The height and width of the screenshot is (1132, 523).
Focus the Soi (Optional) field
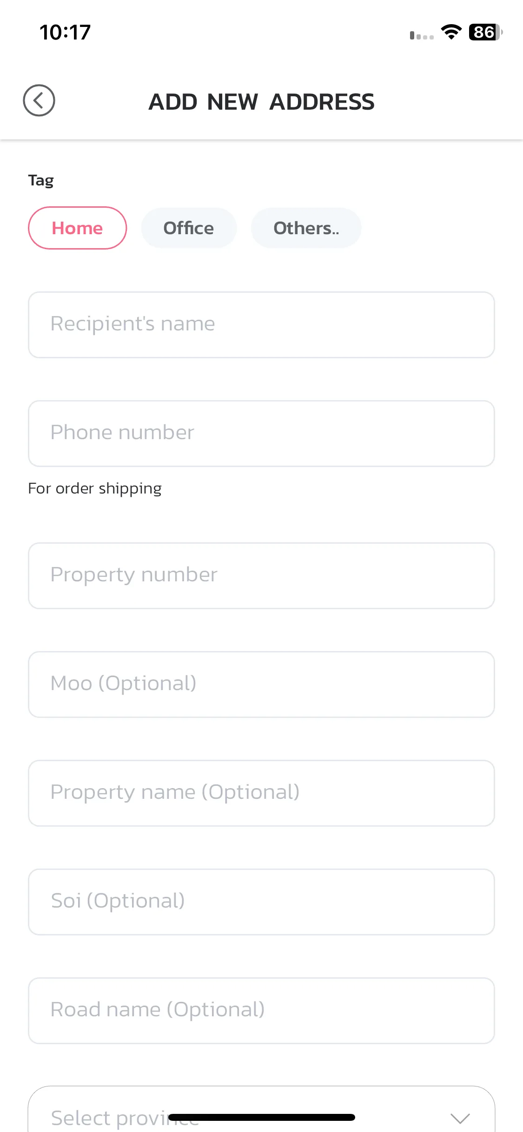tap(261, 902)
